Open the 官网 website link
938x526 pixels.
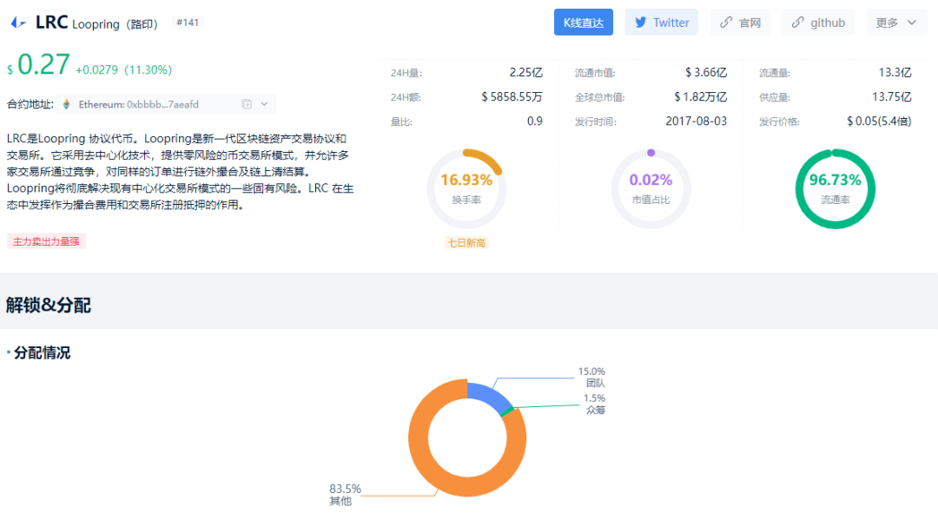coord(740,22)
